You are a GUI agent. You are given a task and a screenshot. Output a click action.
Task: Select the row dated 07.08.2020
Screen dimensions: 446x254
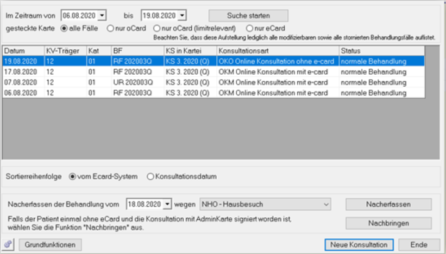click(213, 82)
